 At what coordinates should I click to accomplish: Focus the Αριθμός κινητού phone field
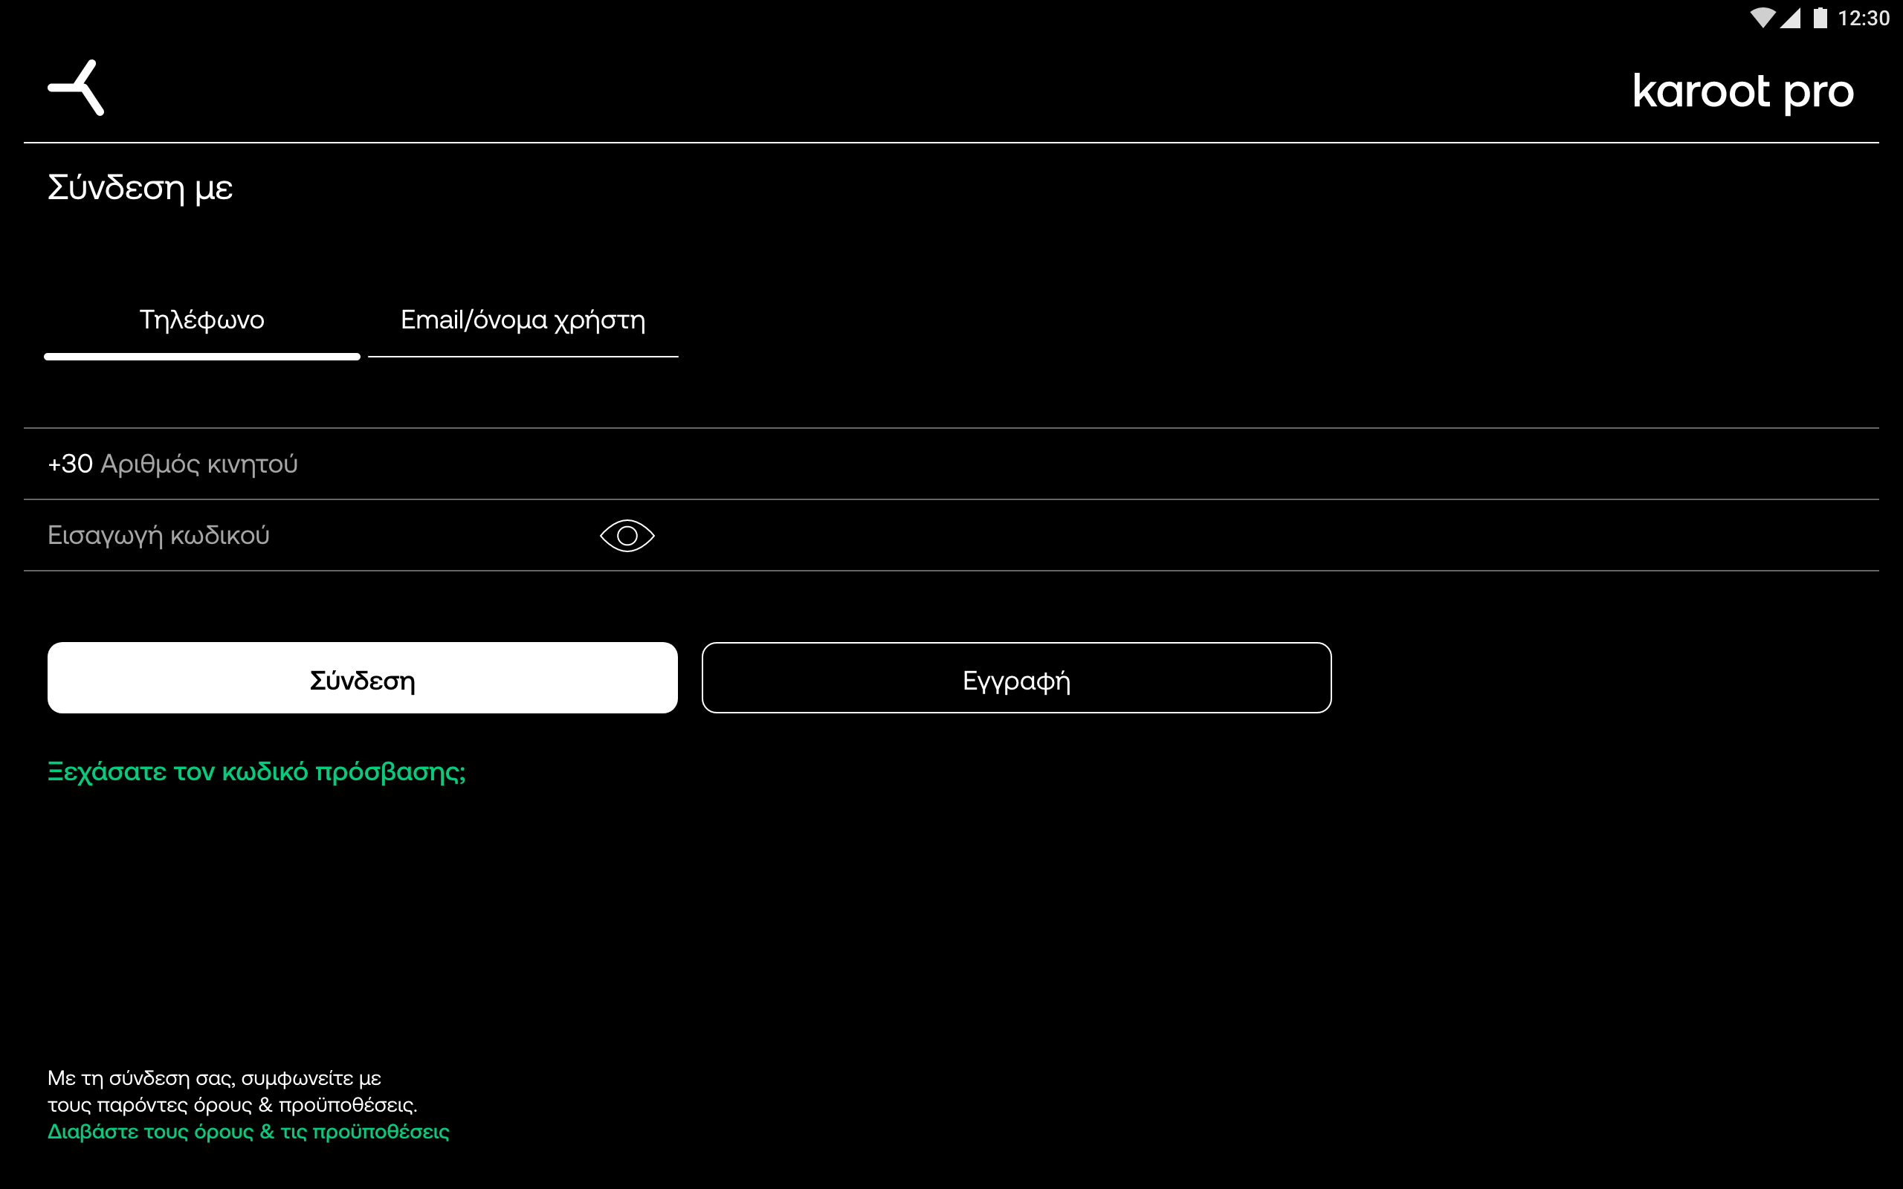point(951,464)
